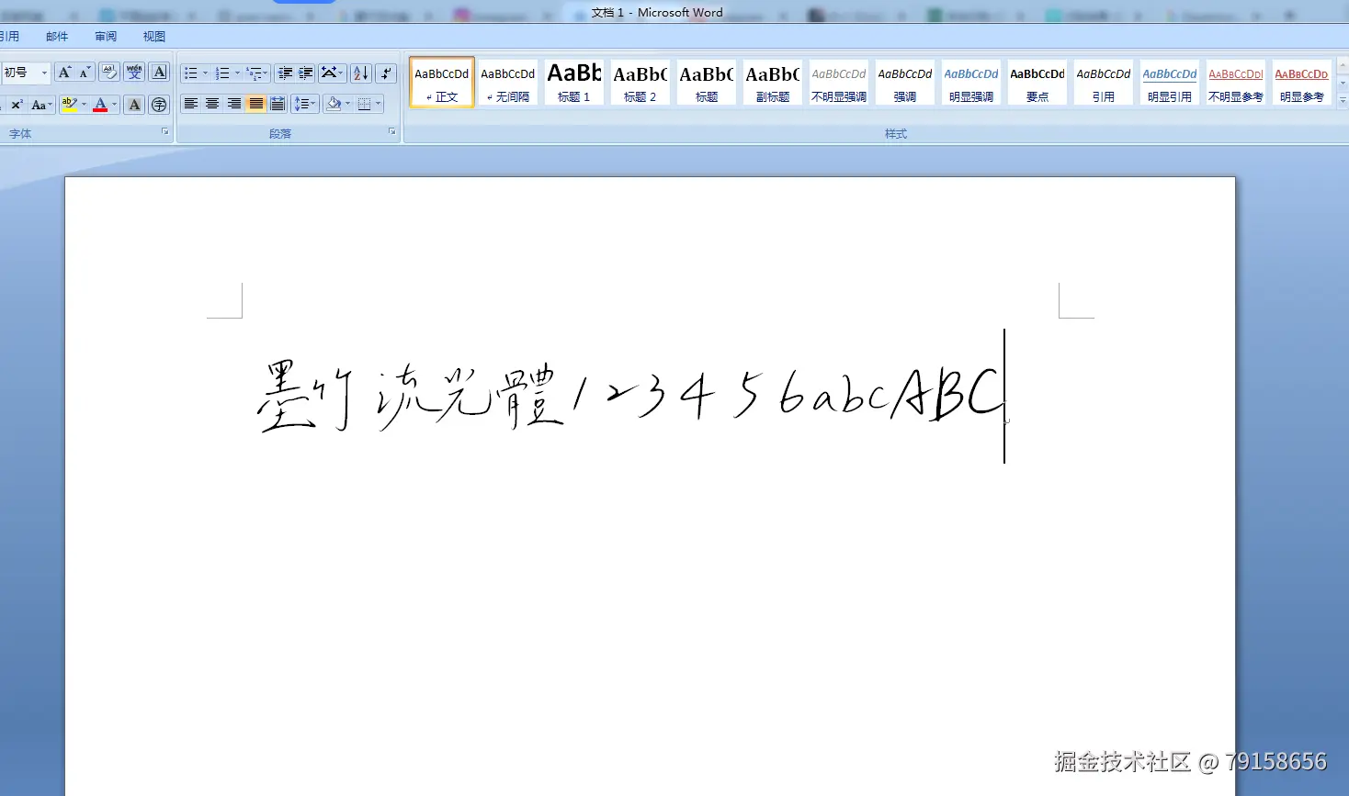Switch to the 视图 tab

154,37
